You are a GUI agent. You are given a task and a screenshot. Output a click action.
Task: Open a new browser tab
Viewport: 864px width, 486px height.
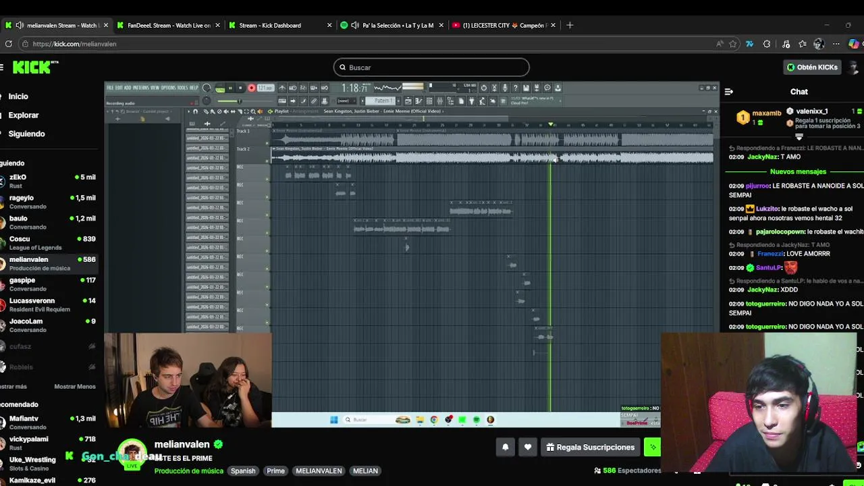click(570, 25)
